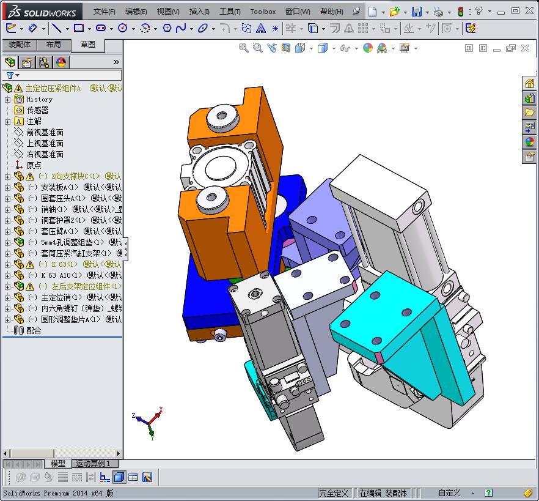This screenshot has height=501, width=539.
Task: Open SolidWorks Resources in task pane
Action: coord(529,83)
